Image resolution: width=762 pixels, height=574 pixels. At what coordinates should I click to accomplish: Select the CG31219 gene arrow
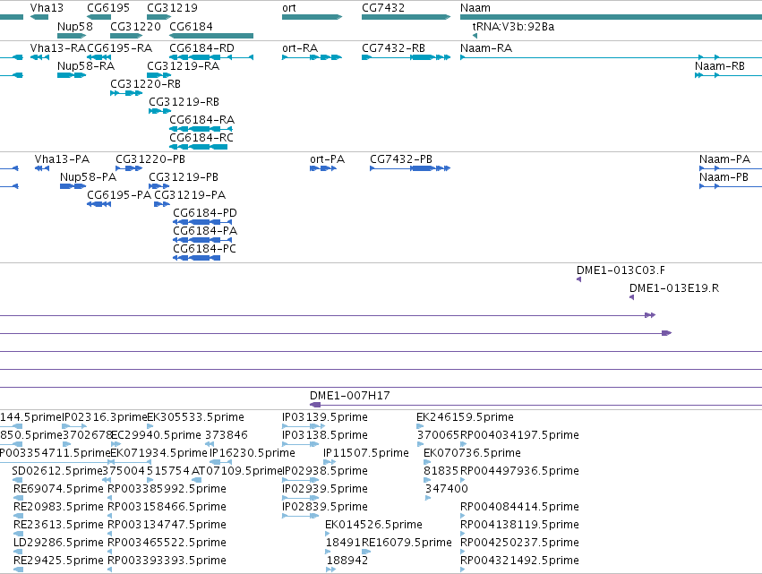pyautogui.click(x=158, y=17)
